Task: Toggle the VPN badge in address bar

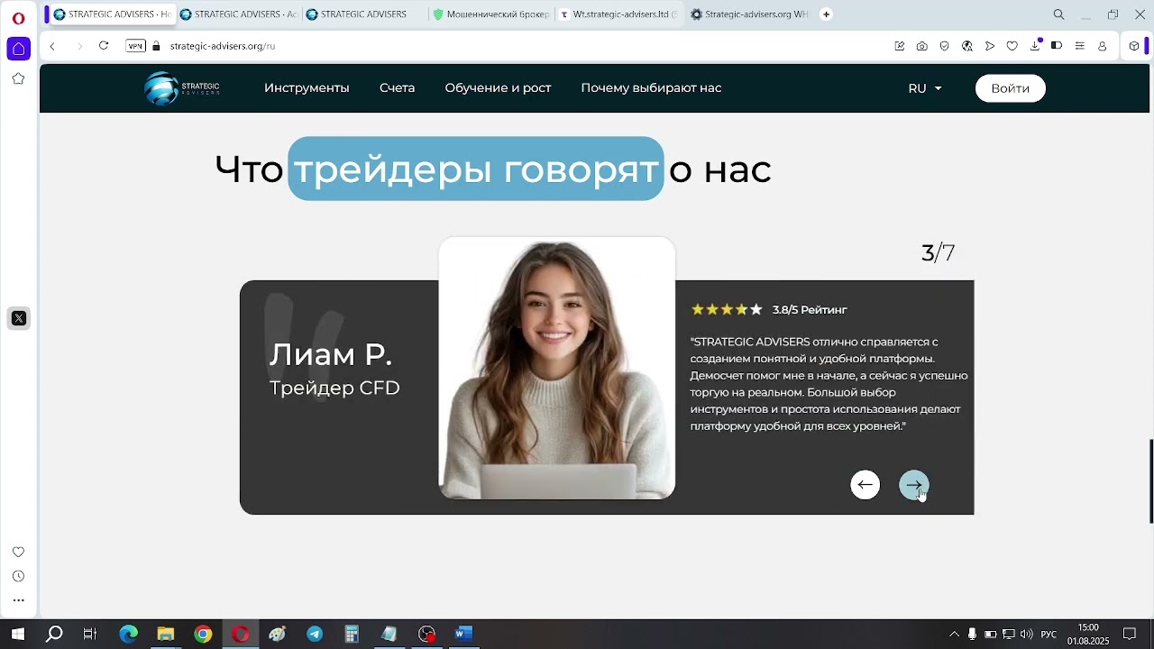Action: click(x=135, y=46)
